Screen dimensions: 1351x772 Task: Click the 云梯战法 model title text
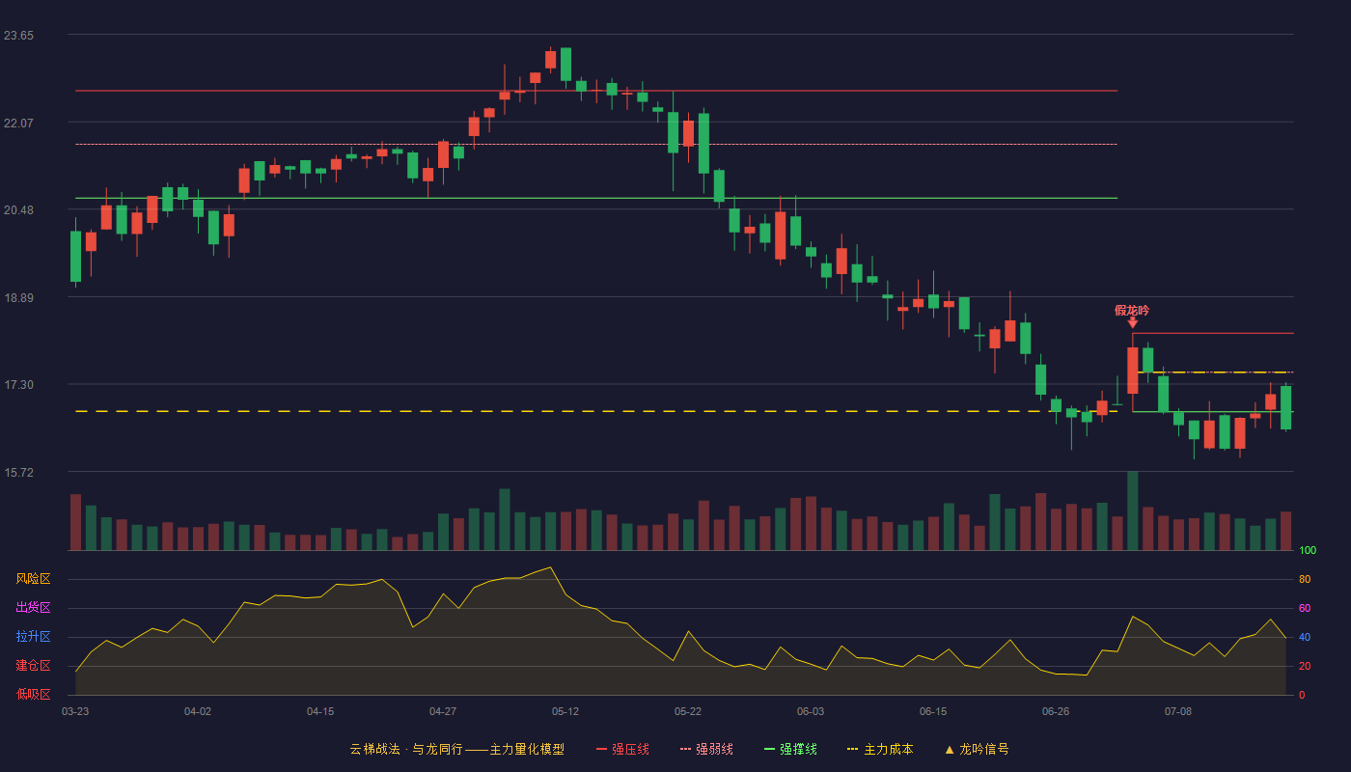pyautogui.click(x=374, y=749)
